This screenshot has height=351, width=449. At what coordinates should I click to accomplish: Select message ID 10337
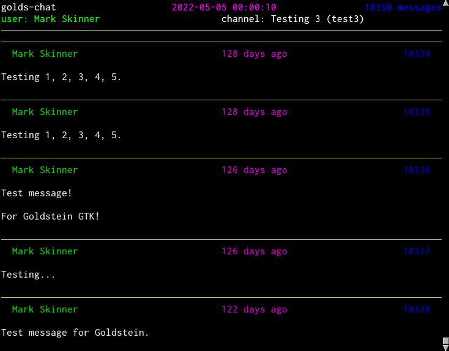[x=417, y=251]
